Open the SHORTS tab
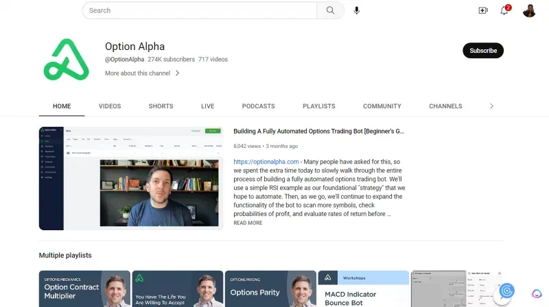 coord(161,106)
